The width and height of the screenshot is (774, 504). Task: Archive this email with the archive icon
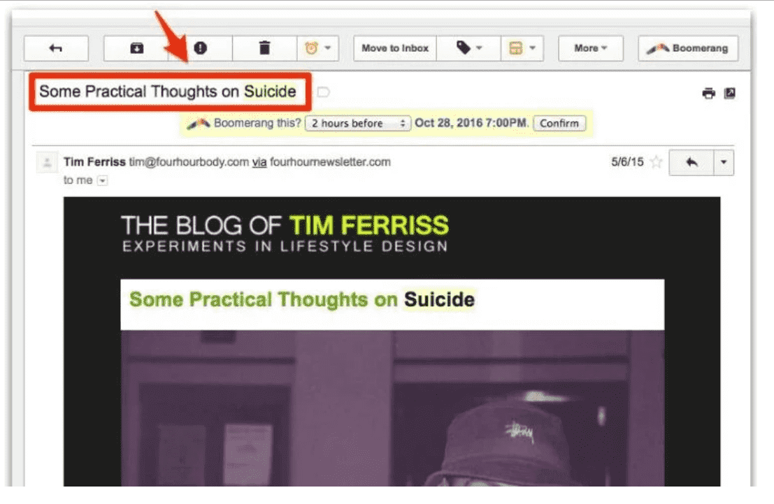pos(136,48)
